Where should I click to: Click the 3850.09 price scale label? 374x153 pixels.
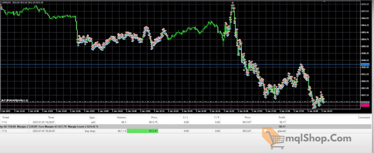point(365,46)
